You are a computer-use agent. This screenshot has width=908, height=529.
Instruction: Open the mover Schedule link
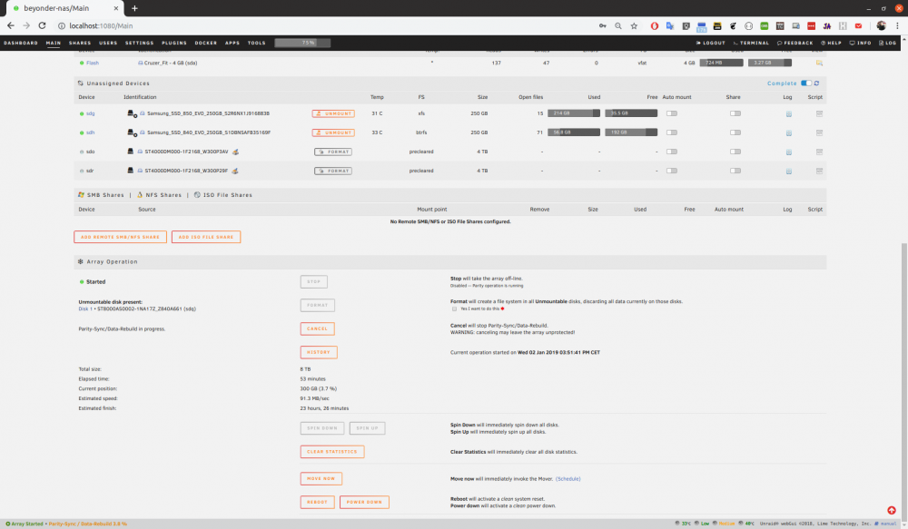point(568,479)
